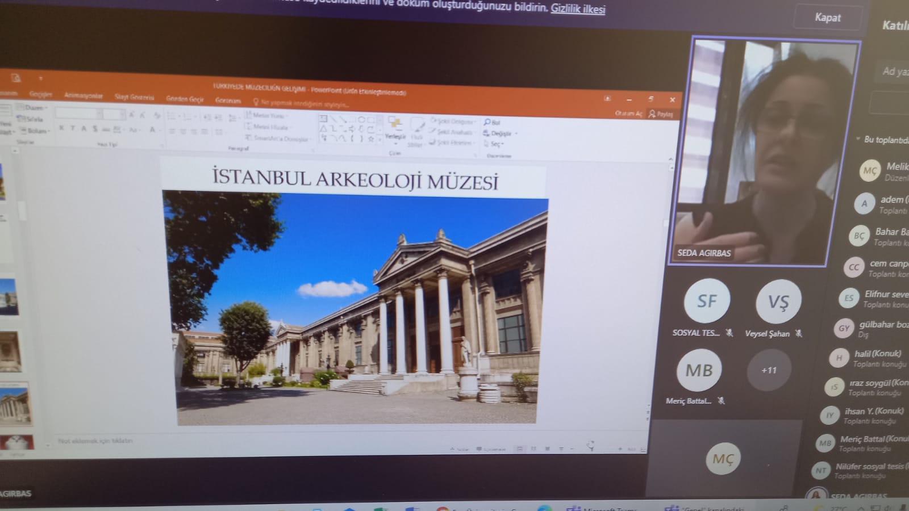Open the Yerleştir arrange dropdown
The height and width of the screenshot is (511, 909).
(x=395, y=129)
